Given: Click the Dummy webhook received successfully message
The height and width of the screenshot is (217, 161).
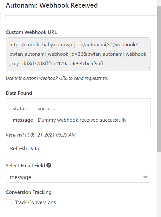Looking at the screenshot, I should [82, 120].
